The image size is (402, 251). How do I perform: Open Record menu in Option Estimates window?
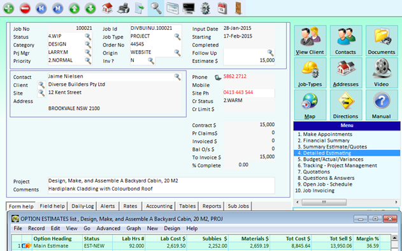pyautogui.click(x=36, y=228)
